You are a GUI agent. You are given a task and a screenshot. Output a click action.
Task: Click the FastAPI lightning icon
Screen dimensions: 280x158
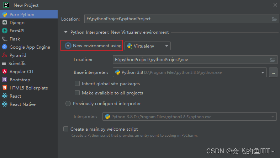[x=5, y=31]
